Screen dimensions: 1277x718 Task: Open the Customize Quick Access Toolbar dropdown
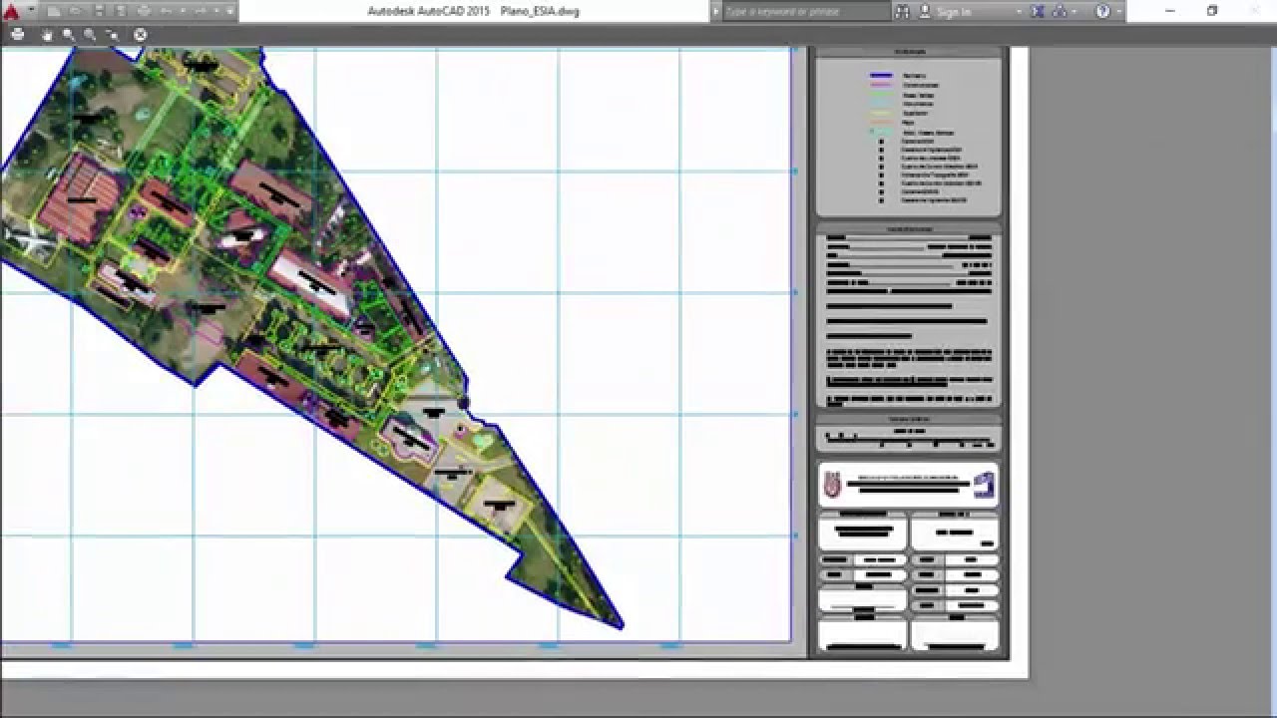tap(230, 11)
